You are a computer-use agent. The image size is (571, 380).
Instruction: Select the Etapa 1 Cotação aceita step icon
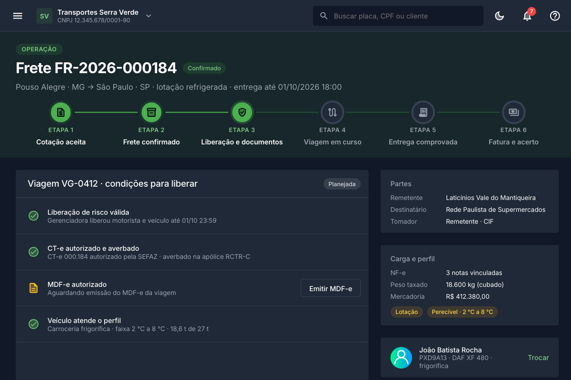tap(61, 113)
